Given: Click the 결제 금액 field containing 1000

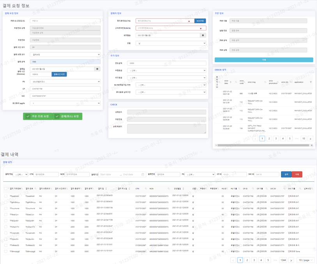Looking at the screenshot, I should point(65,62).
